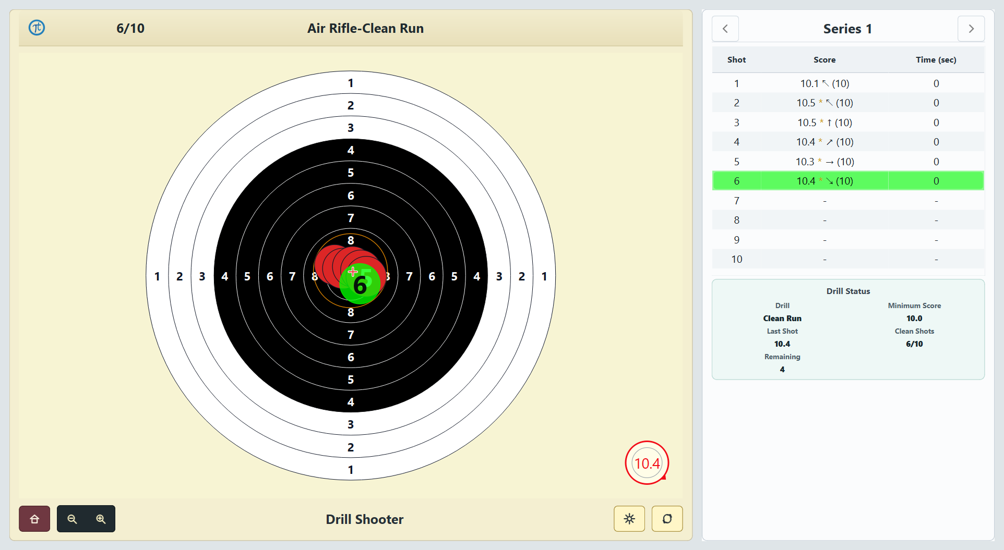This screenshot has height=550, width=1004.
Task: Select shot 1 row with 10.1 score
Action: pos(848,83)
